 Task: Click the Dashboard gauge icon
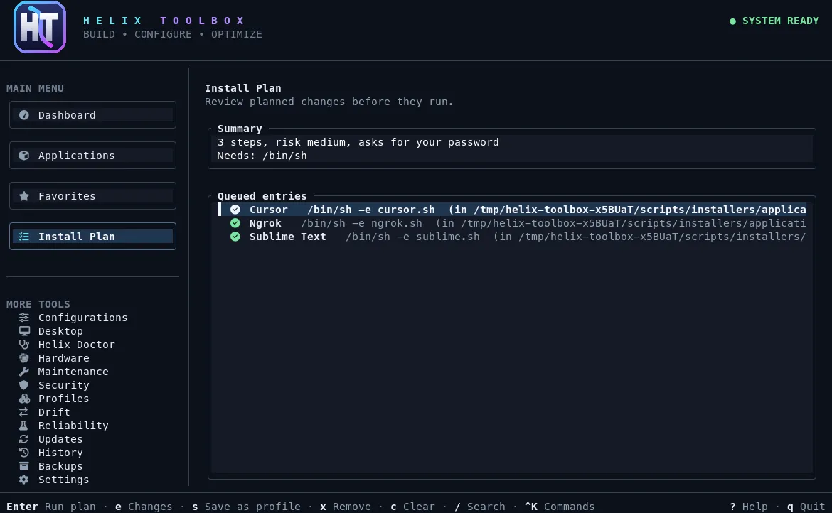24,115
